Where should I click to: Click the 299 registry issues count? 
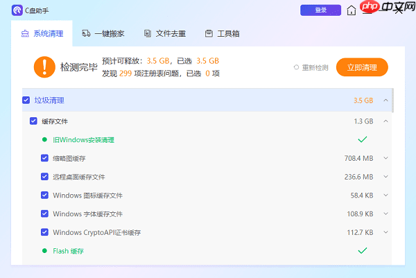125,73
